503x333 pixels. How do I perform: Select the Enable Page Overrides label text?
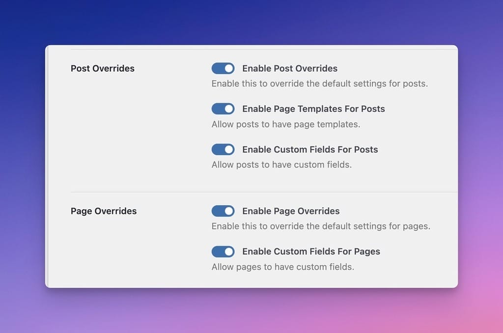click(290, 211)
